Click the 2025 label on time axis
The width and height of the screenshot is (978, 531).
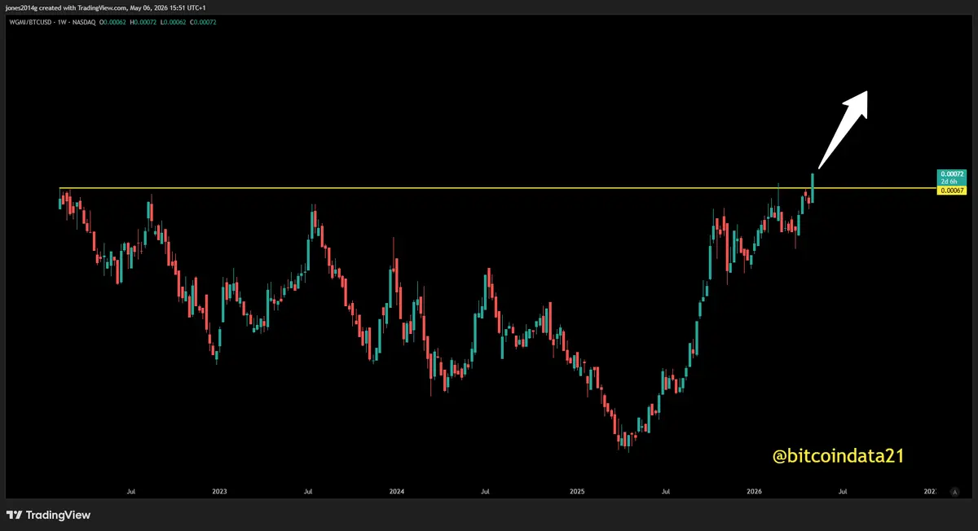pyautogui.click(x=577, y=492)
